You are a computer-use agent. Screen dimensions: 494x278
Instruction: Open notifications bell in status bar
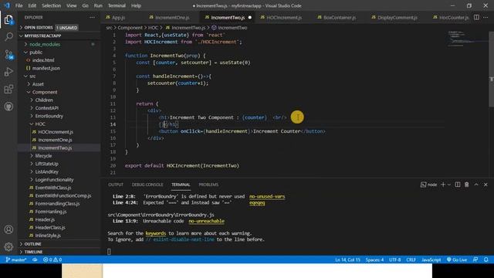click(x=486, y=259)
